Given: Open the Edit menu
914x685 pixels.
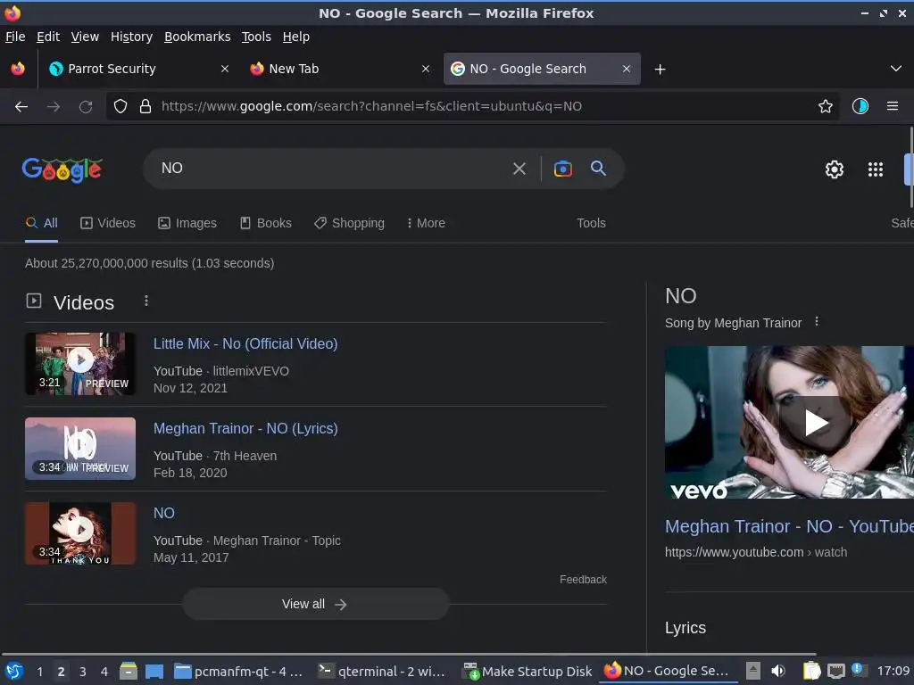Looking at the screenshot, I should pos(48,37).
